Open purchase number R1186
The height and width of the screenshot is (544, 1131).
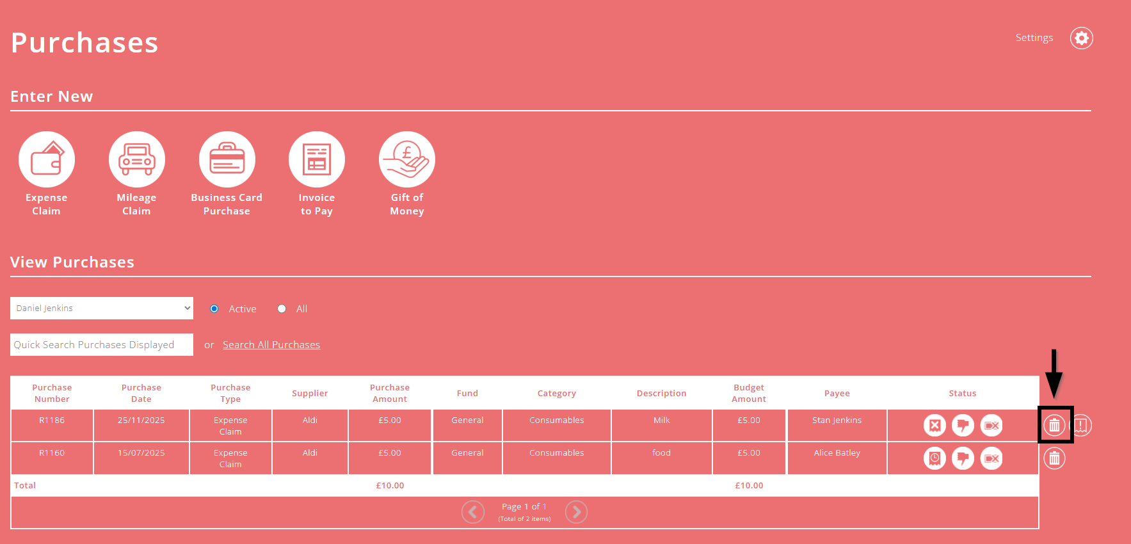52,420
